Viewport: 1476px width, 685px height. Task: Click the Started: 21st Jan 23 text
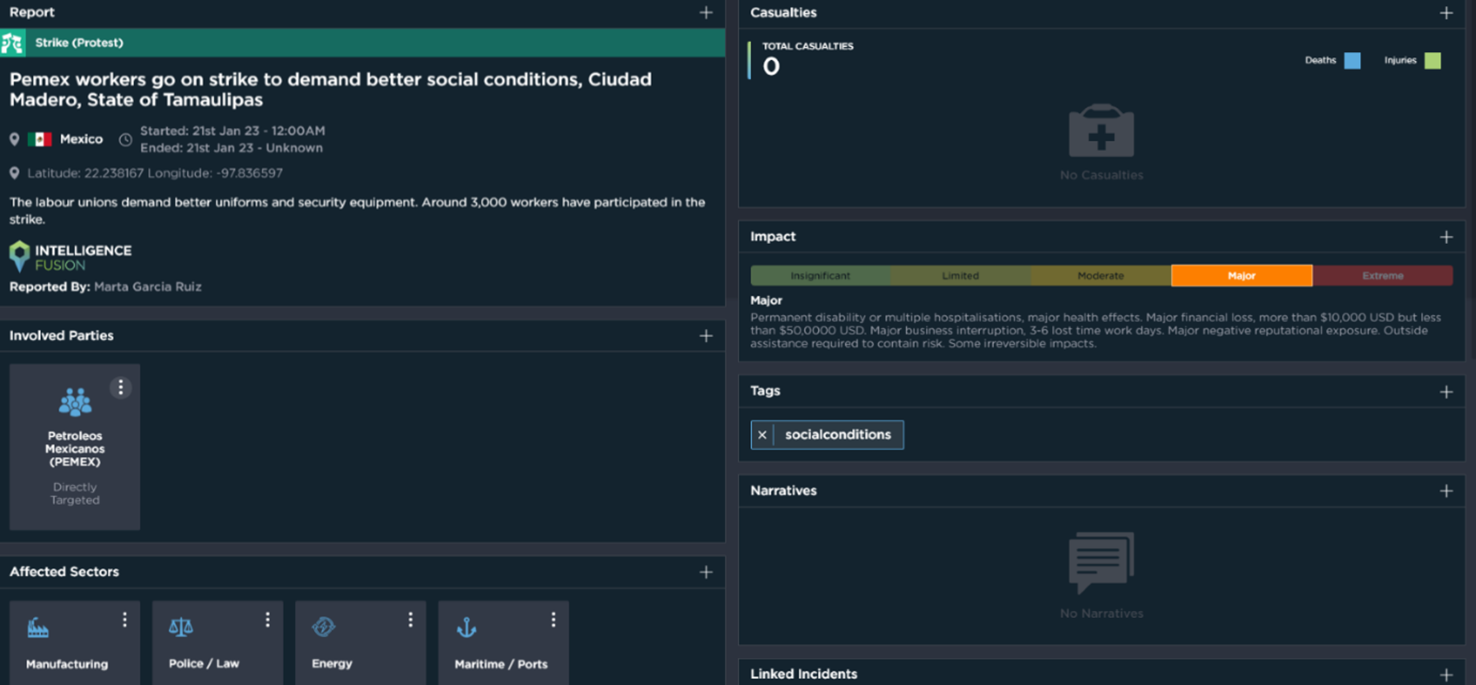click(x=233, y=131)
